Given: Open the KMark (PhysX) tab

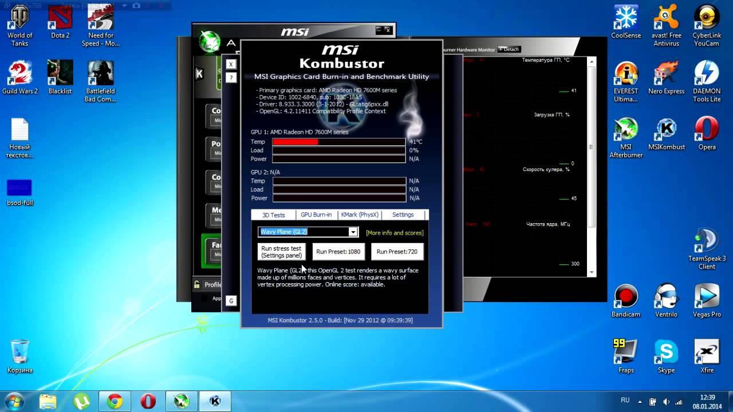Looking at the screenshot, I should pos(360,215).
